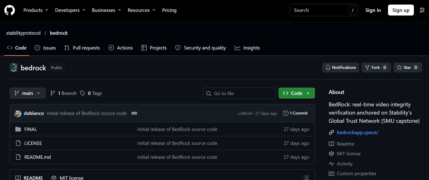Click the search slash shortcut key
Viewport: 429px width, 180px height.
353,10
